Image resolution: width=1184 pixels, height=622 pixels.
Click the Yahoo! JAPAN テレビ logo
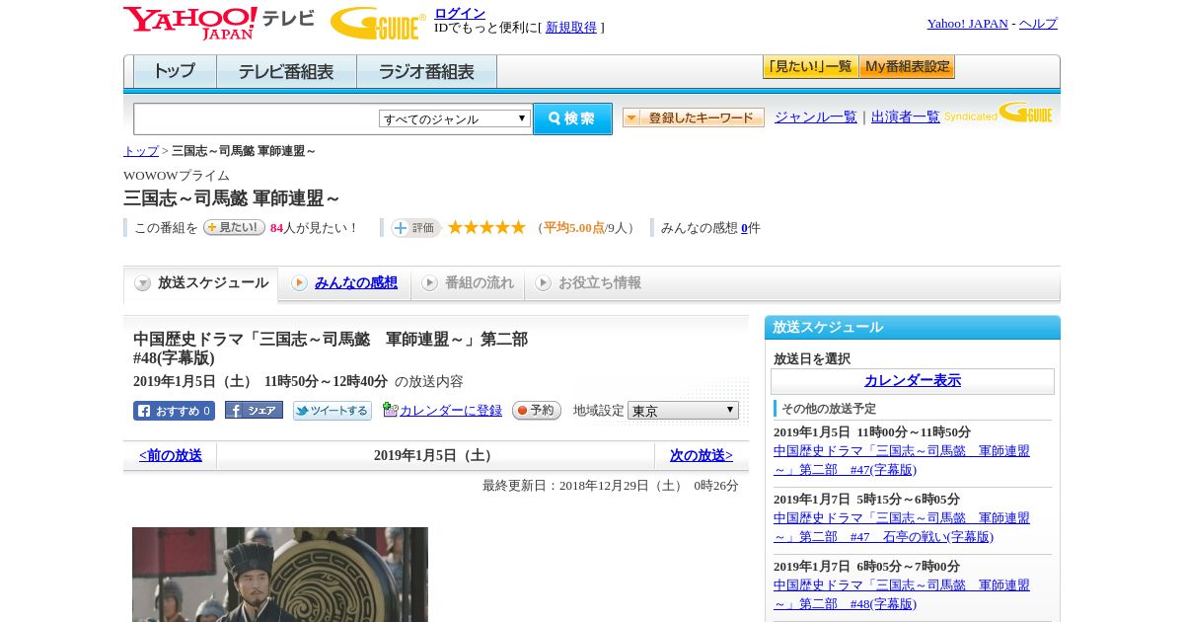pos(218,23)
